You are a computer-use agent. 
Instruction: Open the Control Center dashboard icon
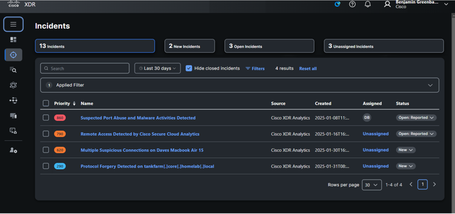pos(13,39)
